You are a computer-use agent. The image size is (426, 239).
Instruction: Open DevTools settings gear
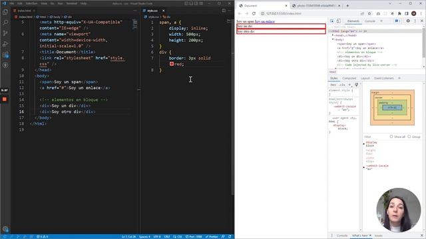tap(408, 21)
